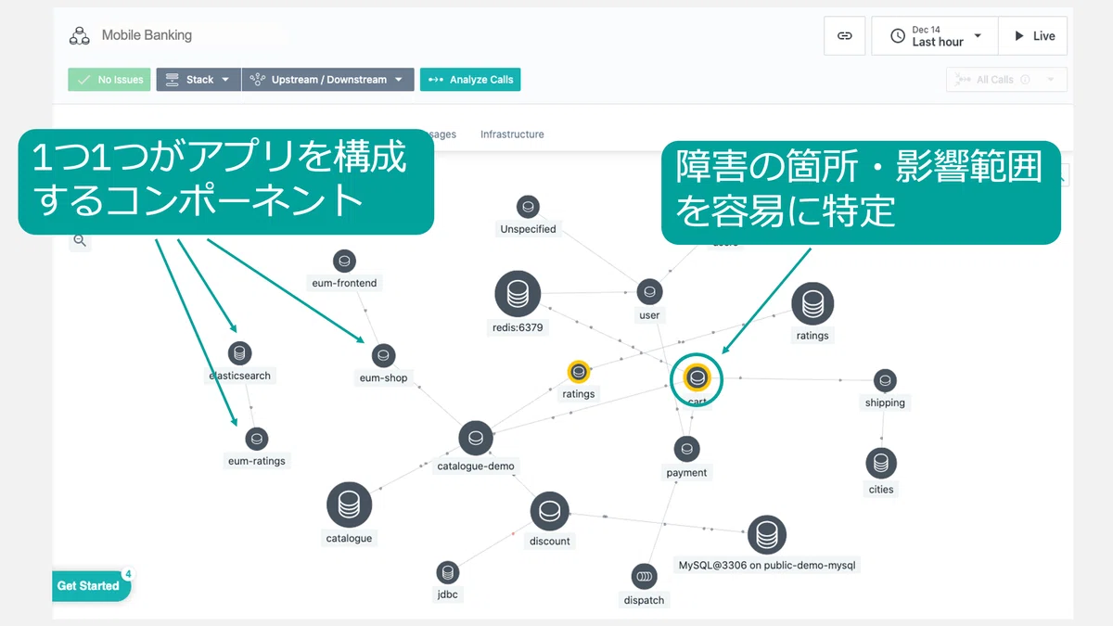1113x626 pixels.
Task: Select the large dark ratings node
Action: pos(812,303)
